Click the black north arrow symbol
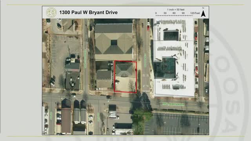The height and width of the screenshot is (141, 251). pos(203,14)
